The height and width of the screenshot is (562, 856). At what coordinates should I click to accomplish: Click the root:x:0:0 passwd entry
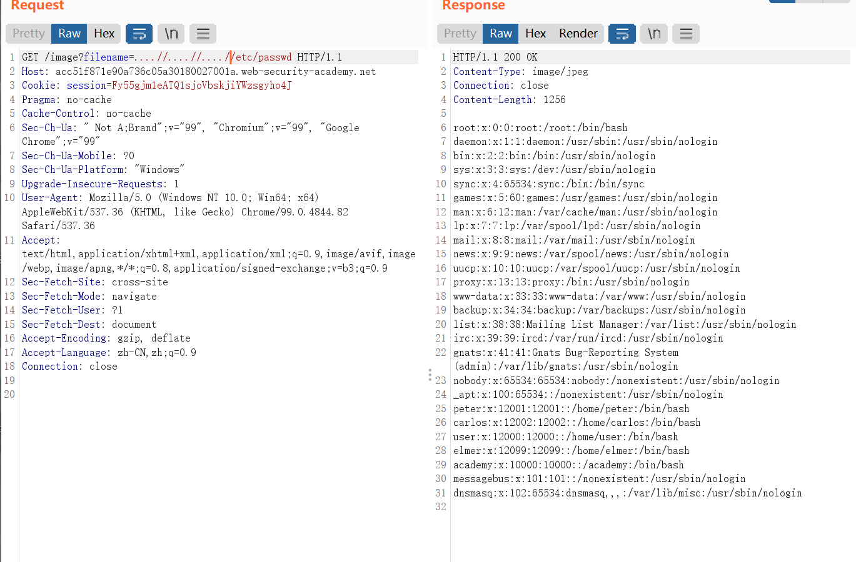click(x=540, y=128)
